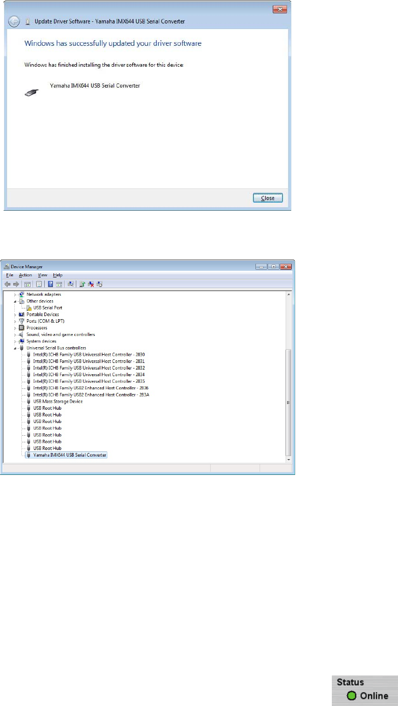This screenshot has height=706, width=398.
Task: Click Close button in driver update wizard
Action: 268,198
